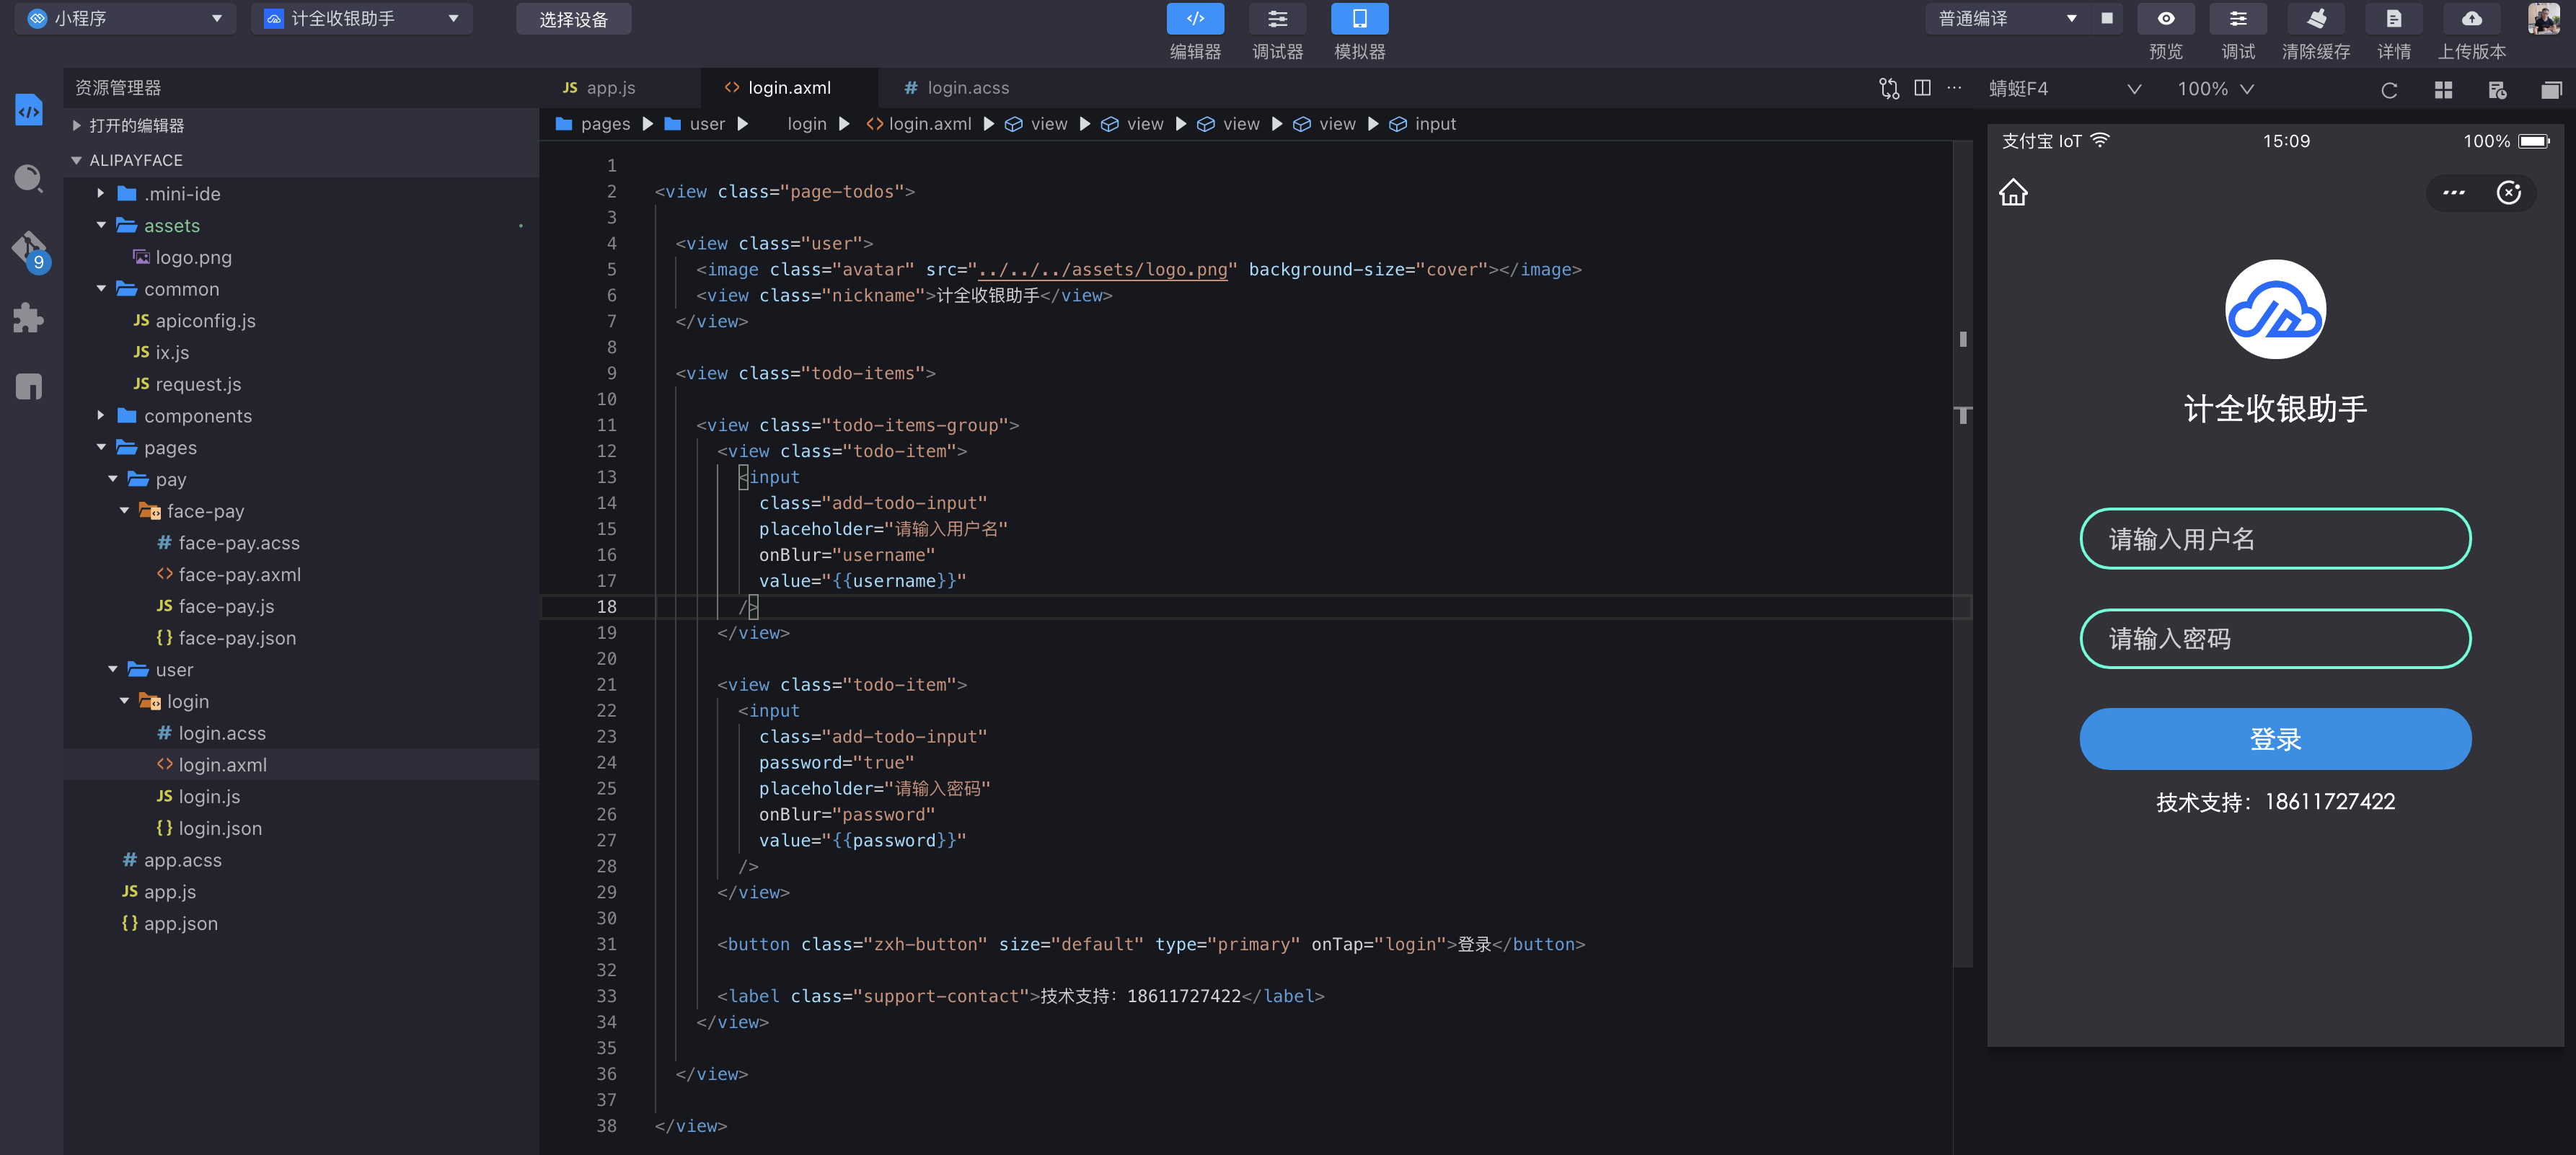Click the compare changes icon in editor toolbar
This screenshot has height=1155, width=2576.
point(1889,89)
